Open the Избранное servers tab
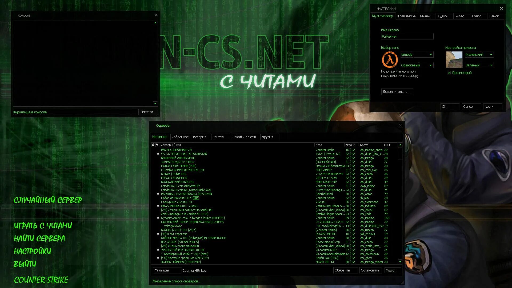 click(x=180, y=137)
